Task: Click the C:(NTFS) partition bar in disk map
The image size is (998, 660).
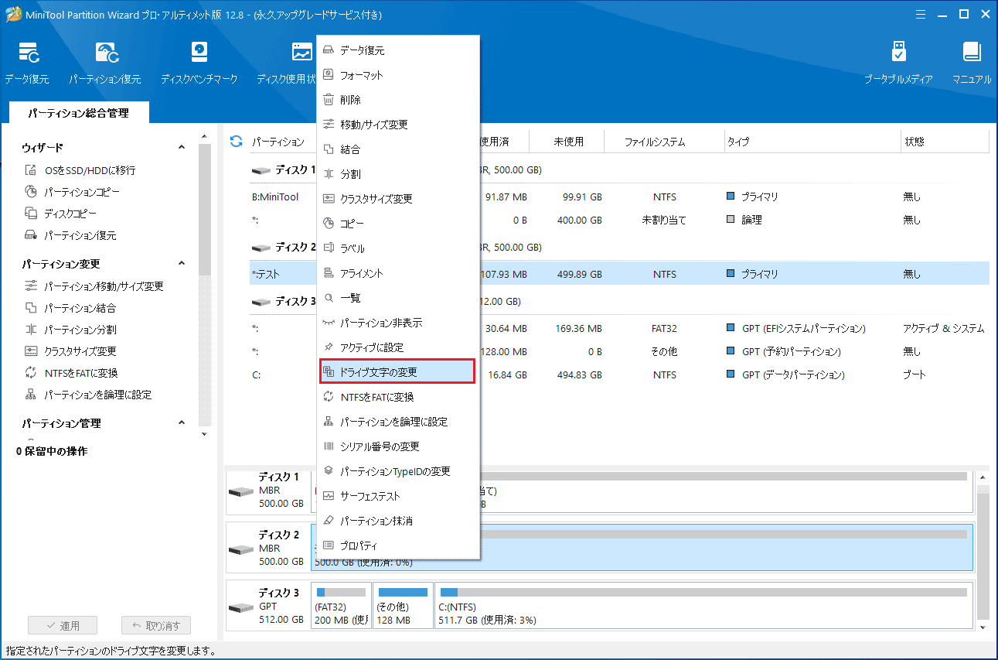Action: 702,606
